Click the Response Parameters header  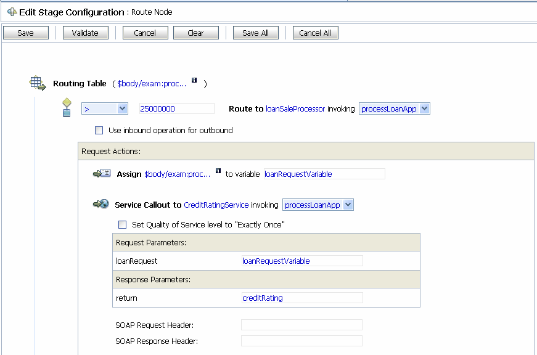click(266, 279)
